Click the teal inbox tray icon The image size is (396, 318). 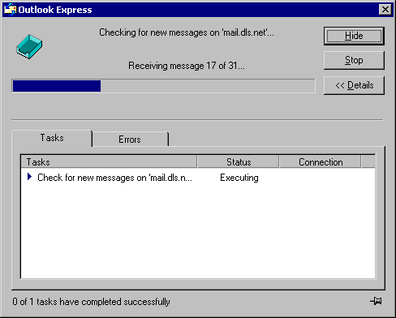point(29,46)
